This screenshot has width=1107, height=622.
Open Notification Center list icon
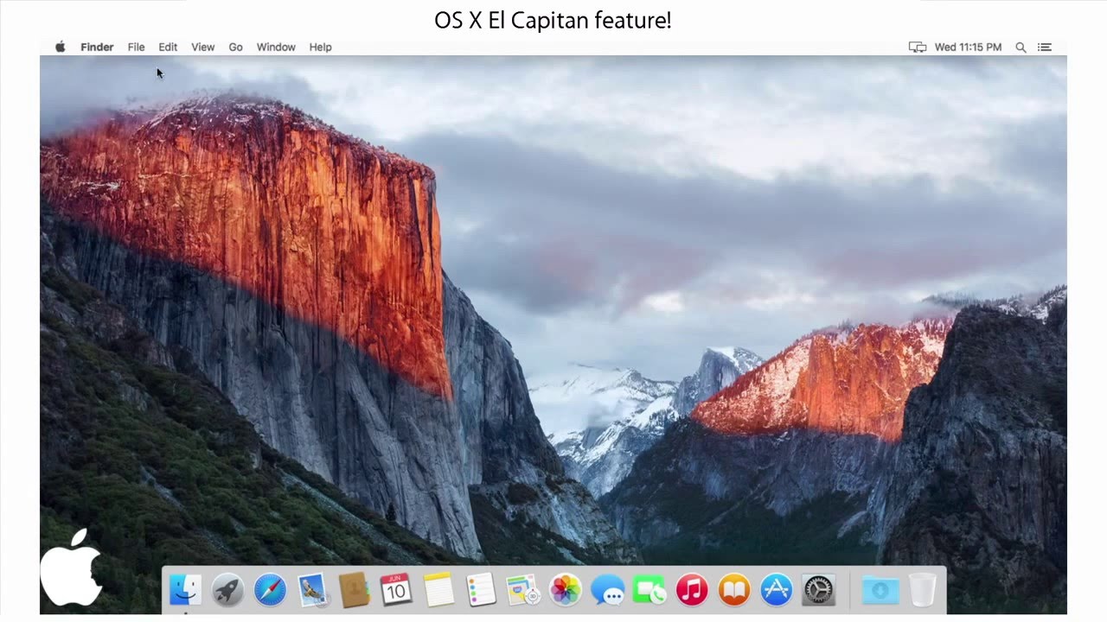1045,48
